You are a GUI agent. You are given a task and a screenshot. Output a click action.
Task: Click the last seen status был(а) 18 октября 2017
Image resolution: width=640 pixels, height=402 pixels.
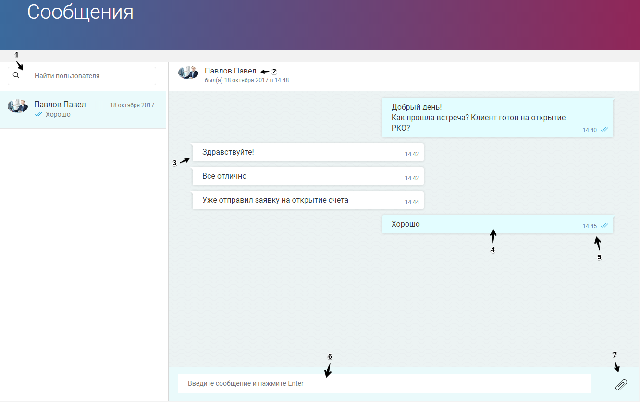point(246,80)
